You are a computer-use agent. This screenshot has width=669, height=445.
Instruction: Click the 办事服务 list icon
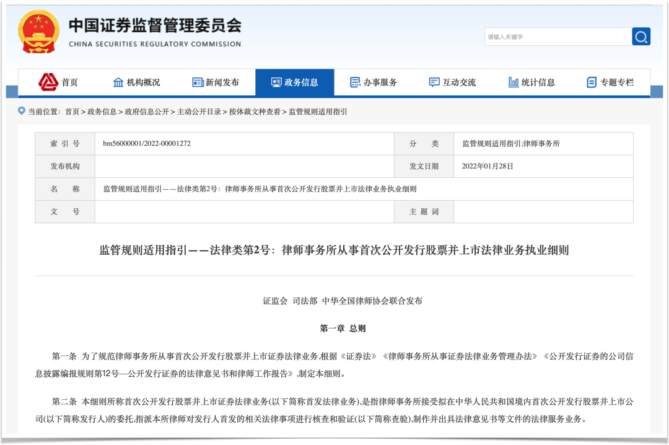[355, 82]
